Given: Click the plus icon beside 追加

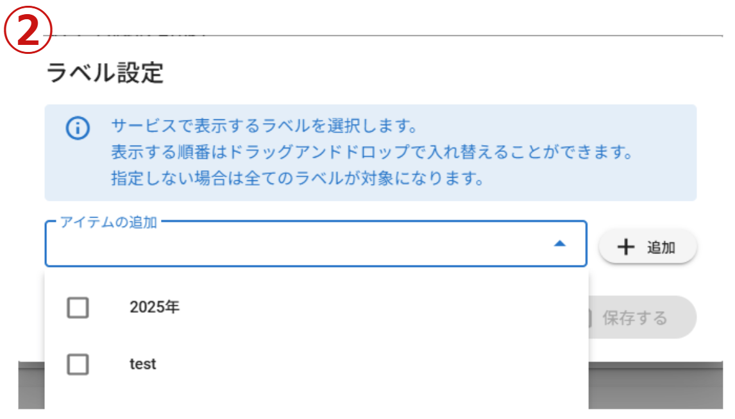Looking at the screenshot, I should click(625, 247).
